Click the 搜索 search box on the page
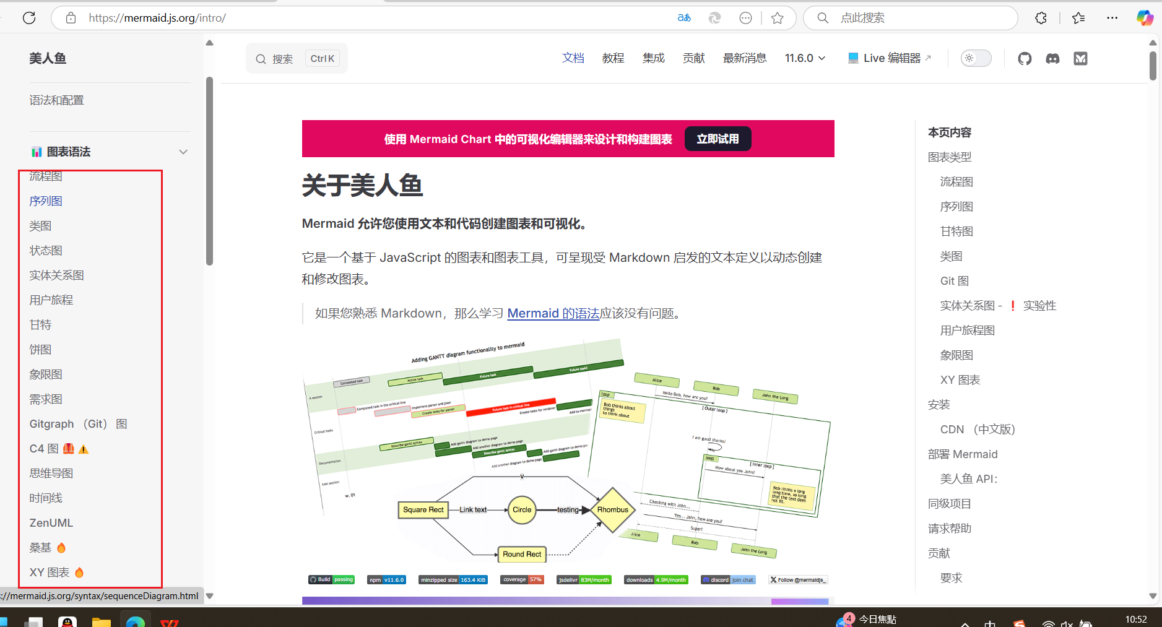 [297, 58]
